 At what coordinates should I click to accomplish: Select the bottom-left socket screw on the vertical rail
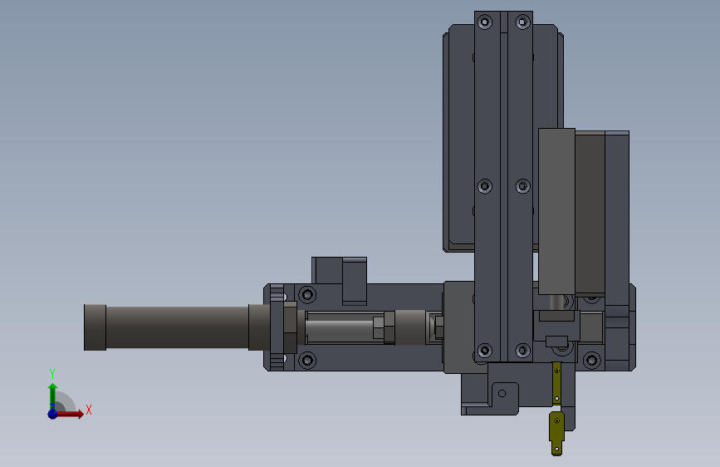484,351
